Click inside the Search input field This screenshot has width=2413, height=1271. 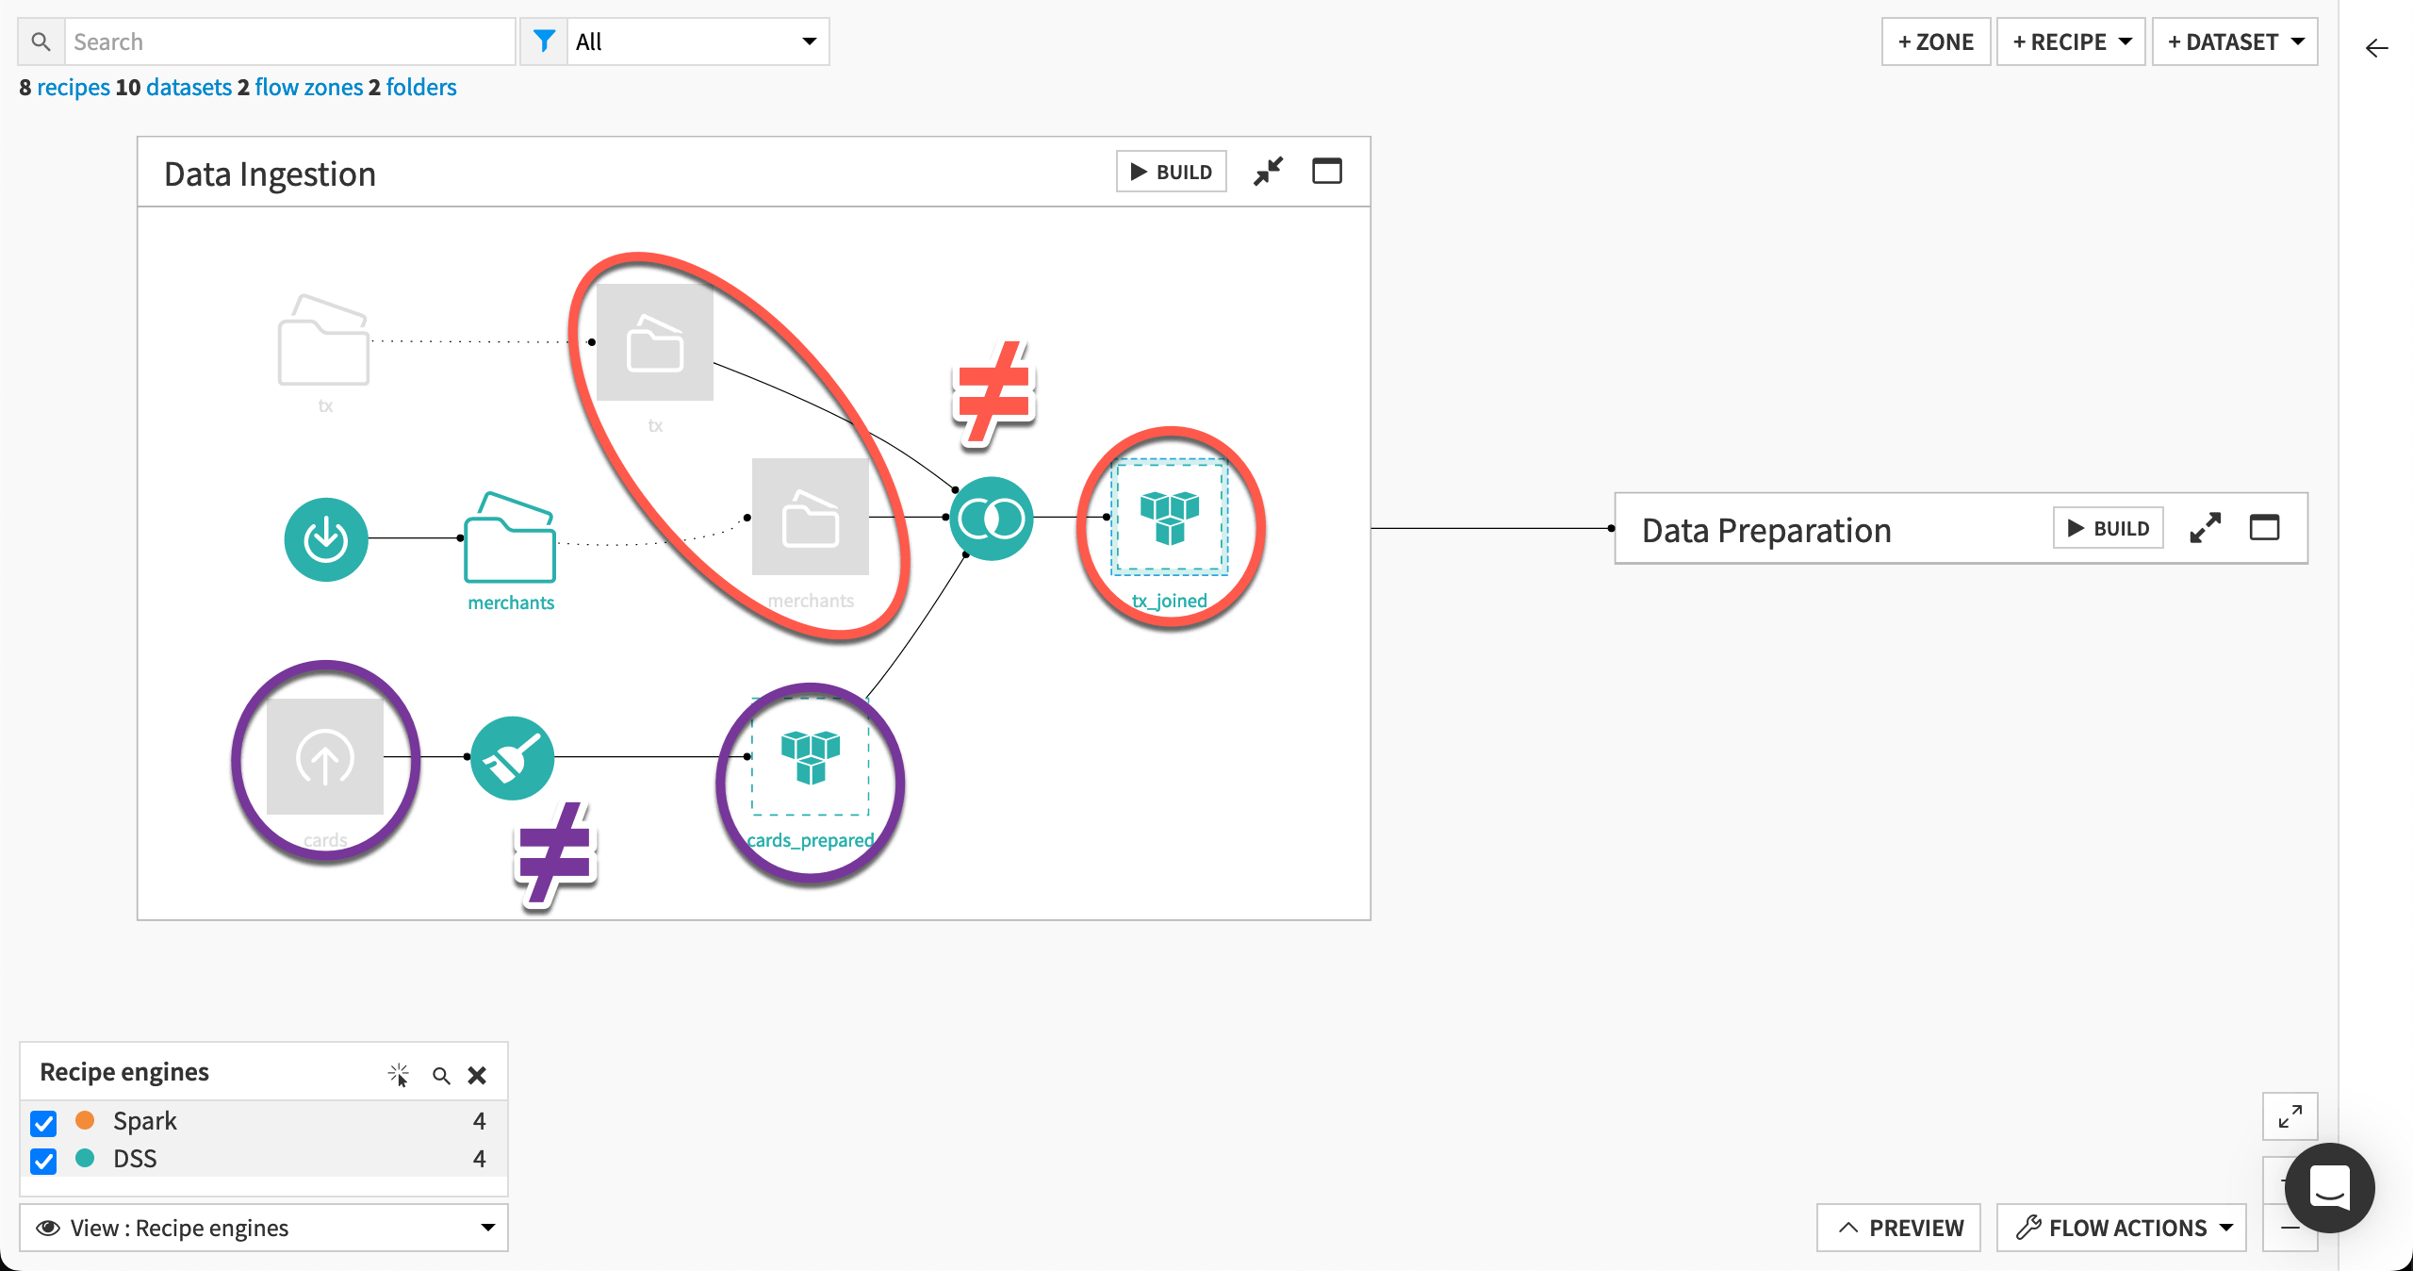(x=283, y=41)
